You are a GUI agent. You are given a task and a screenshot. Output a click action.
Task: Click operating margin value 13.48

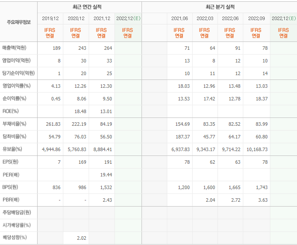(x=235, y=86)
